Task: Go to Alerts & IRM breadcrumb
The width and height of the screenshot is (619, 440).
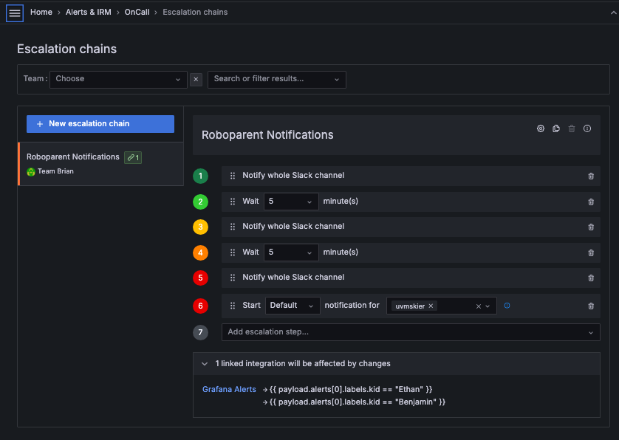Action: tap(88, 12)
